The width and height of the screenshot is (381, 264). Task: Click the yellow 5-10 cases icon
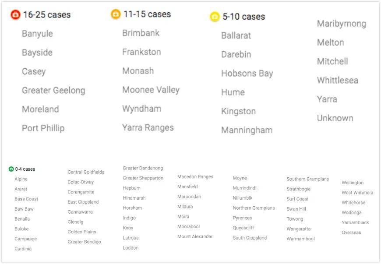coord(215,17)
